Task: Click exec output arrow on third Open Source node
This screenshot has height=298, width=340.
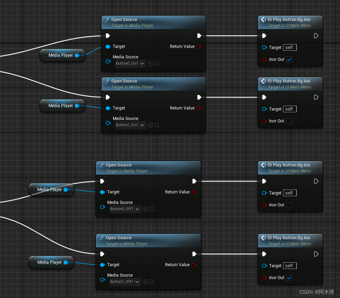Action: 194,181
